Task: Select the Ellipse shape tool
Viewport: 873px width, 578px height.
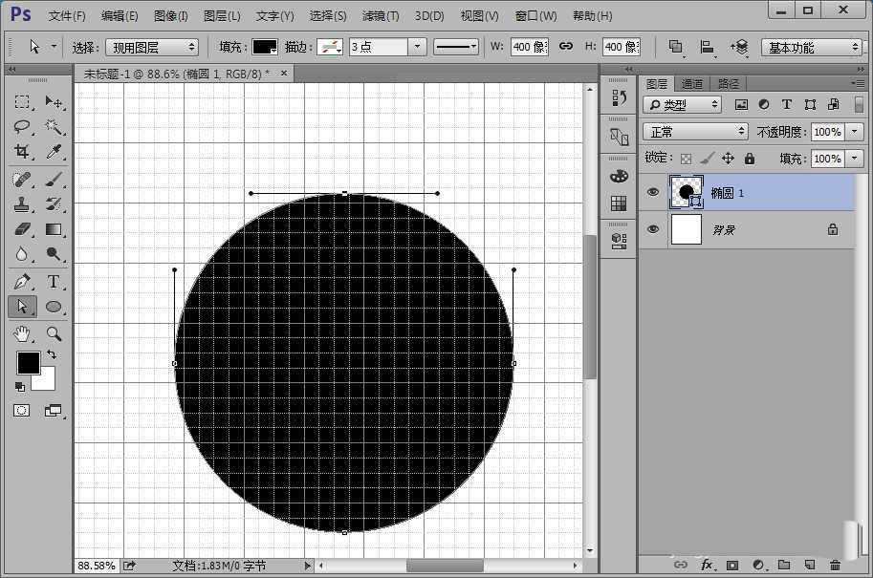Action: (x=54, y=307)
